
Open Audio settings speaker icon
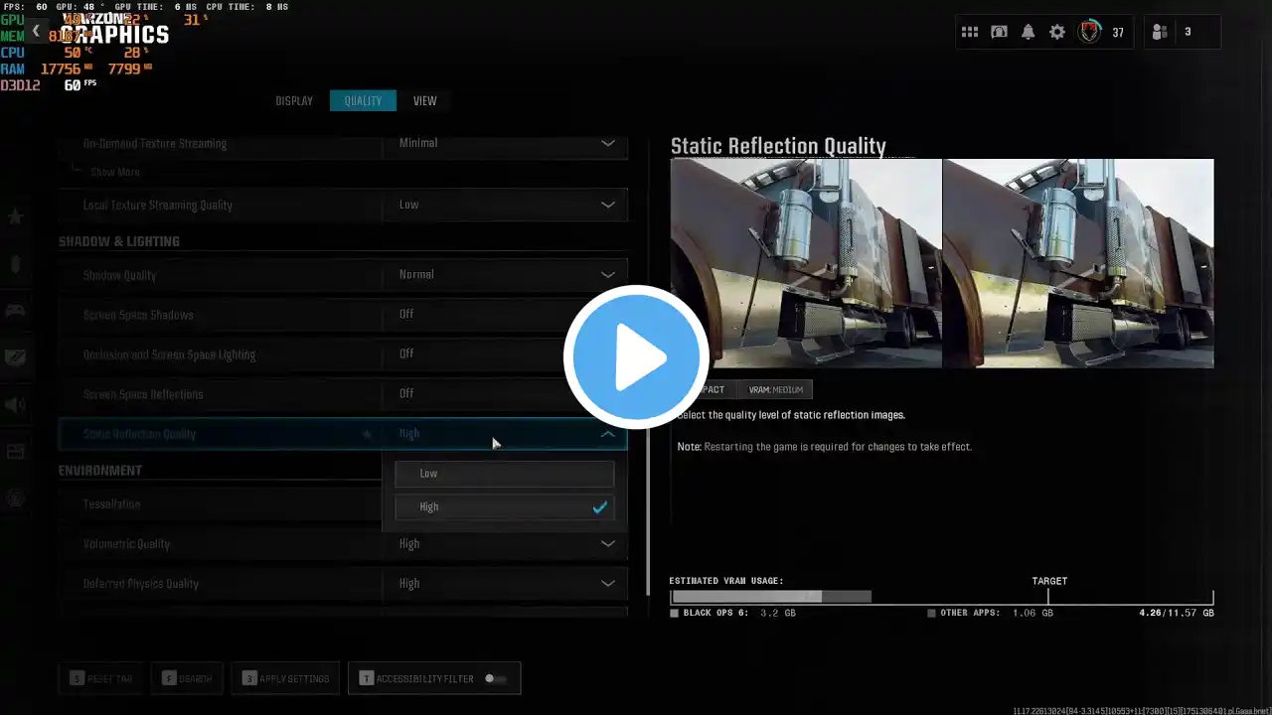click(15, 405)
